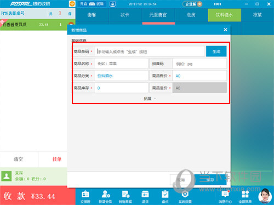Focus the 商品库存 stock quantity field
The width and height of the screenshot is (274, 205).
pos(121,88)
